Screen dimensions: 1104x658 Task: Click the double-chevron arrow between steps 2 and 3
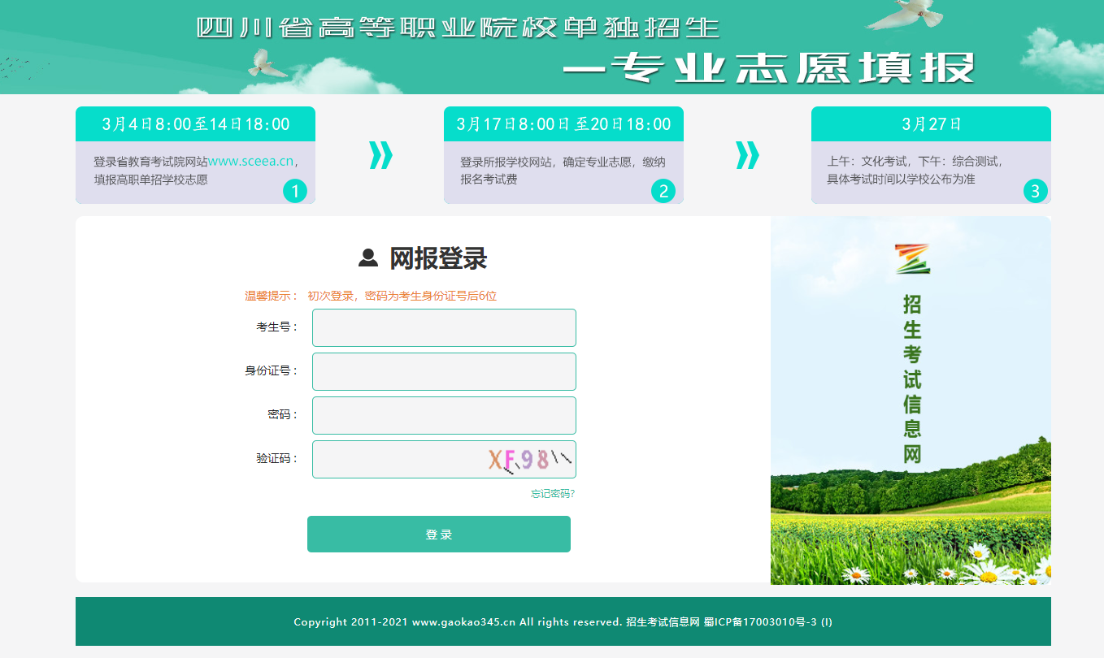tap(747, 155)
